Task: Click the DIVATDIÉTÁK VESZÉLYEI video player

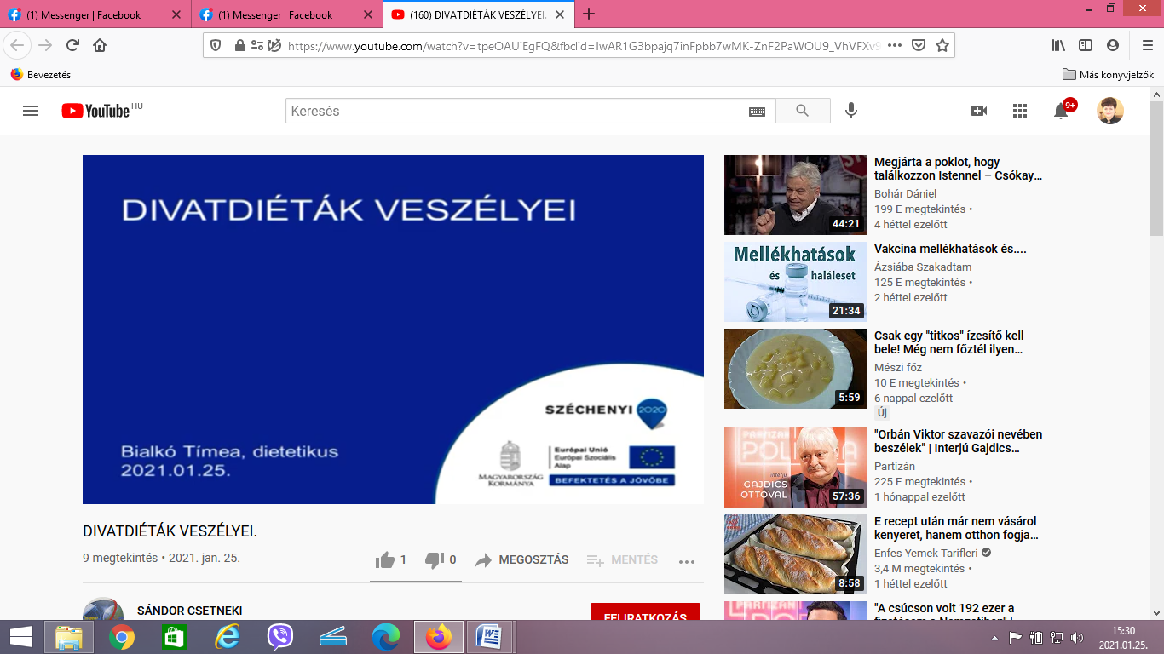Action: click(393, 330)
